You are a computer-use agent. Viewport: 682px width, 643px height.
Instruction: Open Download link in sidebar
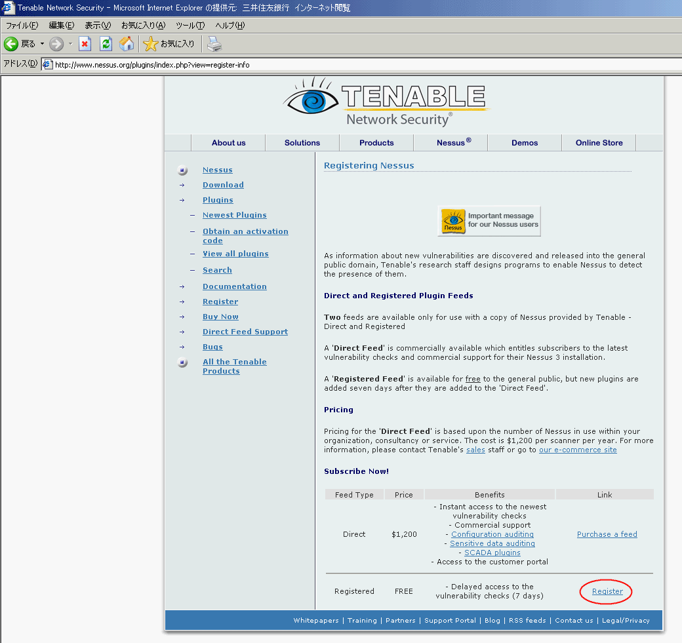coord(223,184)
